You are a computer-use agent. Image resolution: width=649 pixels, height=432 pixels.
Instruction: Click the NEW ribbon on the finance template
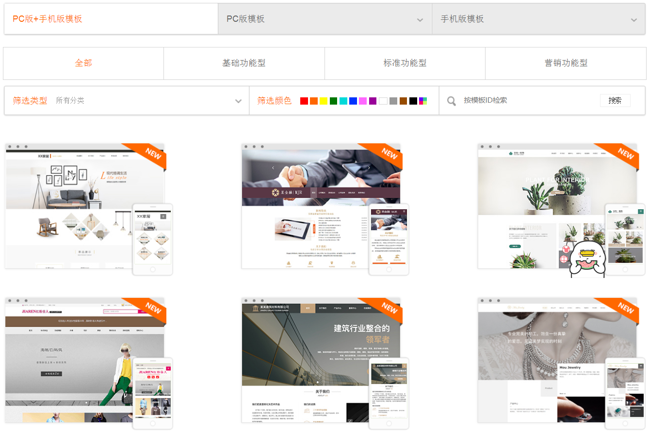pos(389,154)
